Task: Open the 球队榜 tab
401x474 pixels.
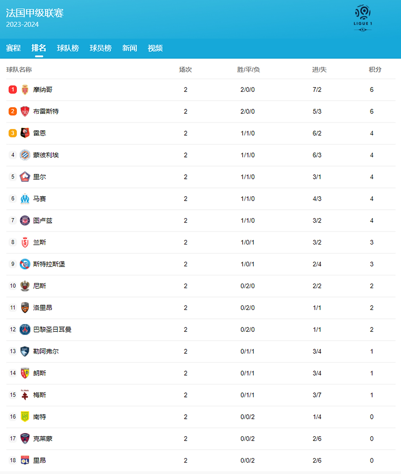Action: [x=68, y=48]
